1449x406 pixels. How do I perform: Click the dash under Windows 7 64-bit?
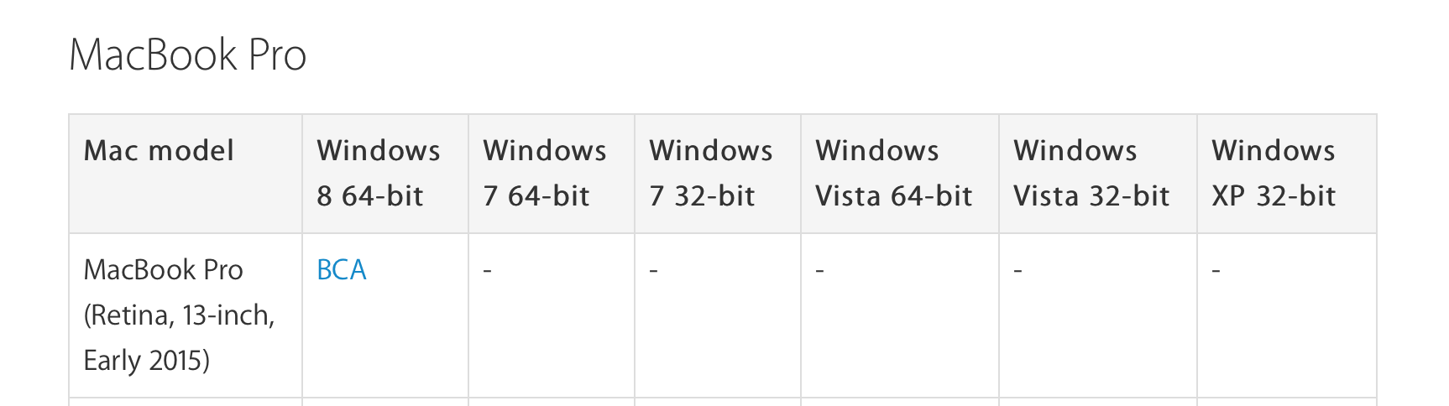point(488,271)
